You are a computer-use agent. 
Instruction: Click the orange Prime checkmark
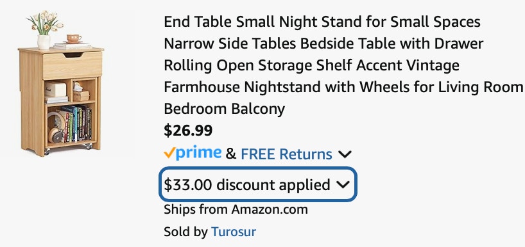click(169, 152)
